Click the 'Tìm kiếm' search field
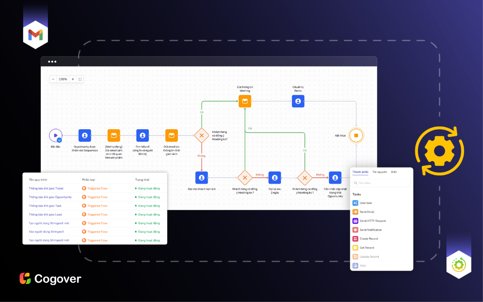 click(381, 183)
